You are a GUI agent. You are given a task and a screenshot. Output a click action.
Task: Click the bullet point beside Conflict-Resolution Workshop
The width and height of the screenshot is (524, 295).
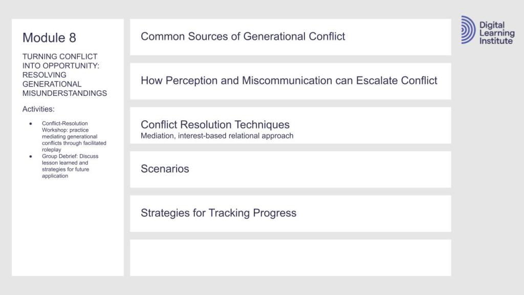click(31, 123)
